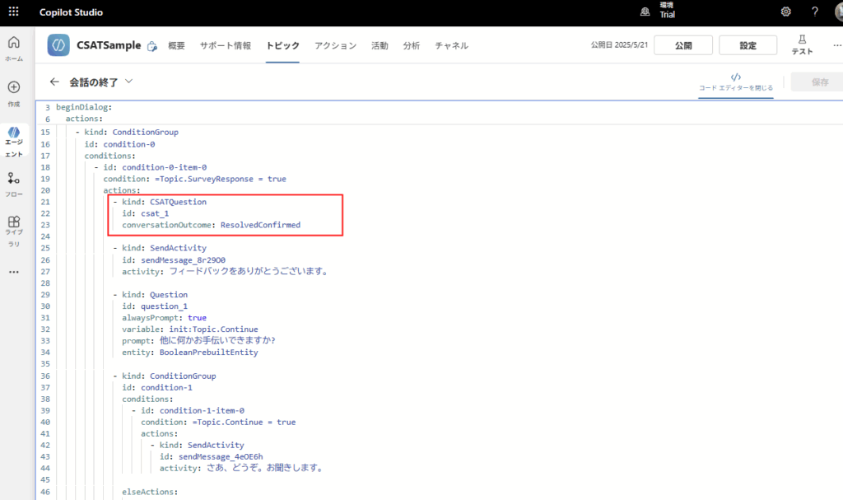Show more sidebar options (ellipsis)

pyautogui.click(x=14, y=272)
